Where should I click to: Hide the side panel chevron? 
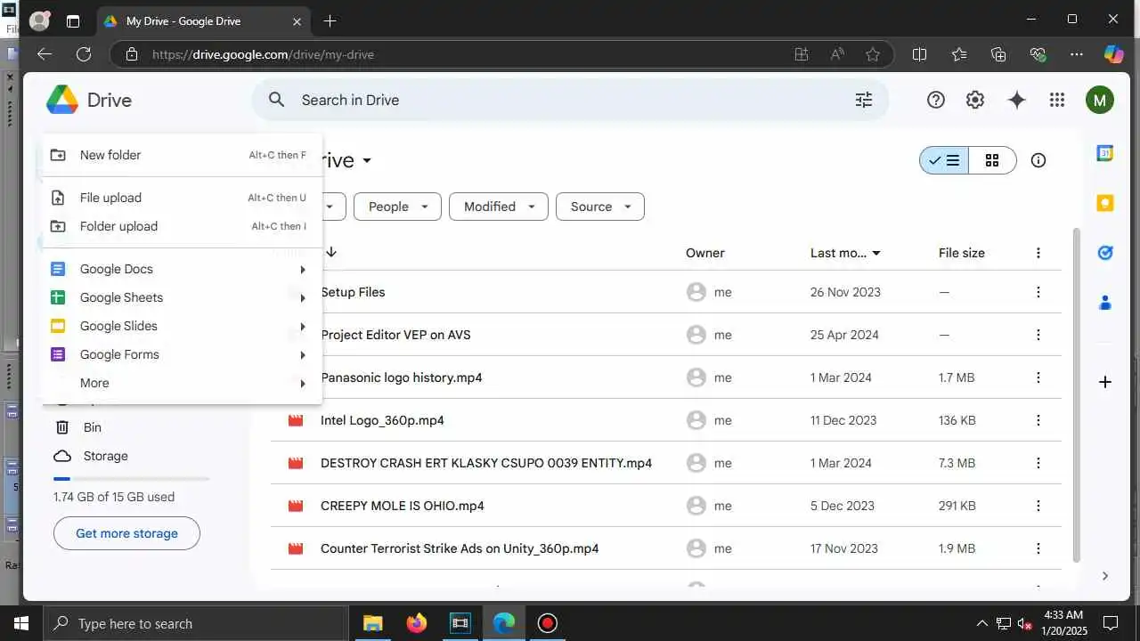point(1105,576)
